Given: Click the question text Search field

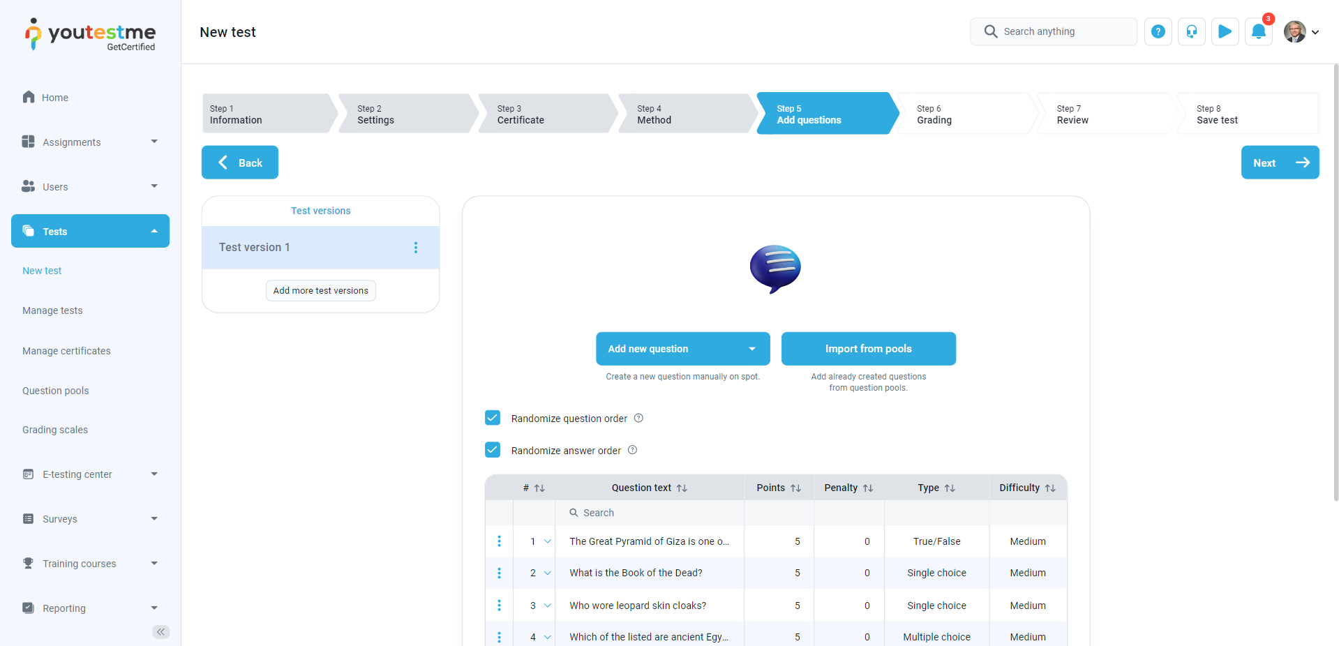Looking at the screenshot, I should click(x=649, y=513).
